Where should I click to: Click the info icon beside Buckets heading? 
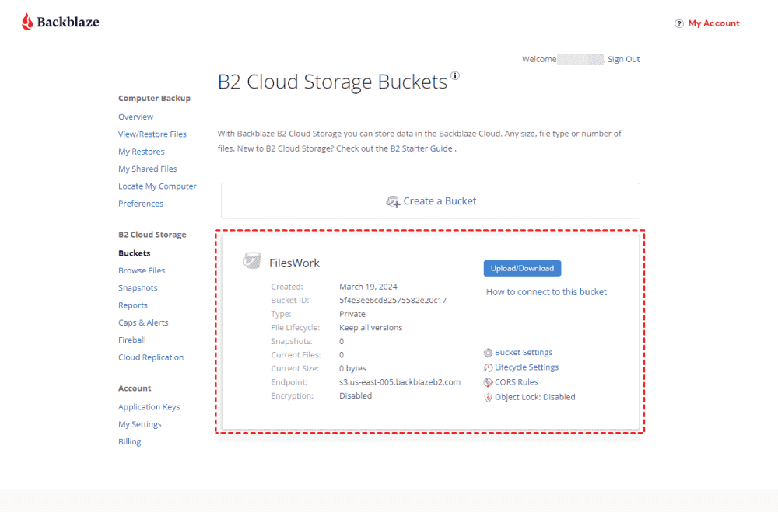pyautogui.click(x=455, y=76)
